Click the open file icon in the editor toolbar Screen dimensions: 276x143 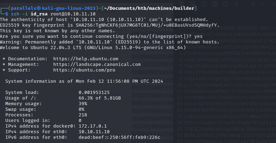tap(193, 4)
